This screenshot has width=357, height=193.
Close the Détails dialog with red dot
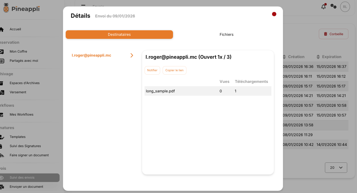tap(274, 14)
